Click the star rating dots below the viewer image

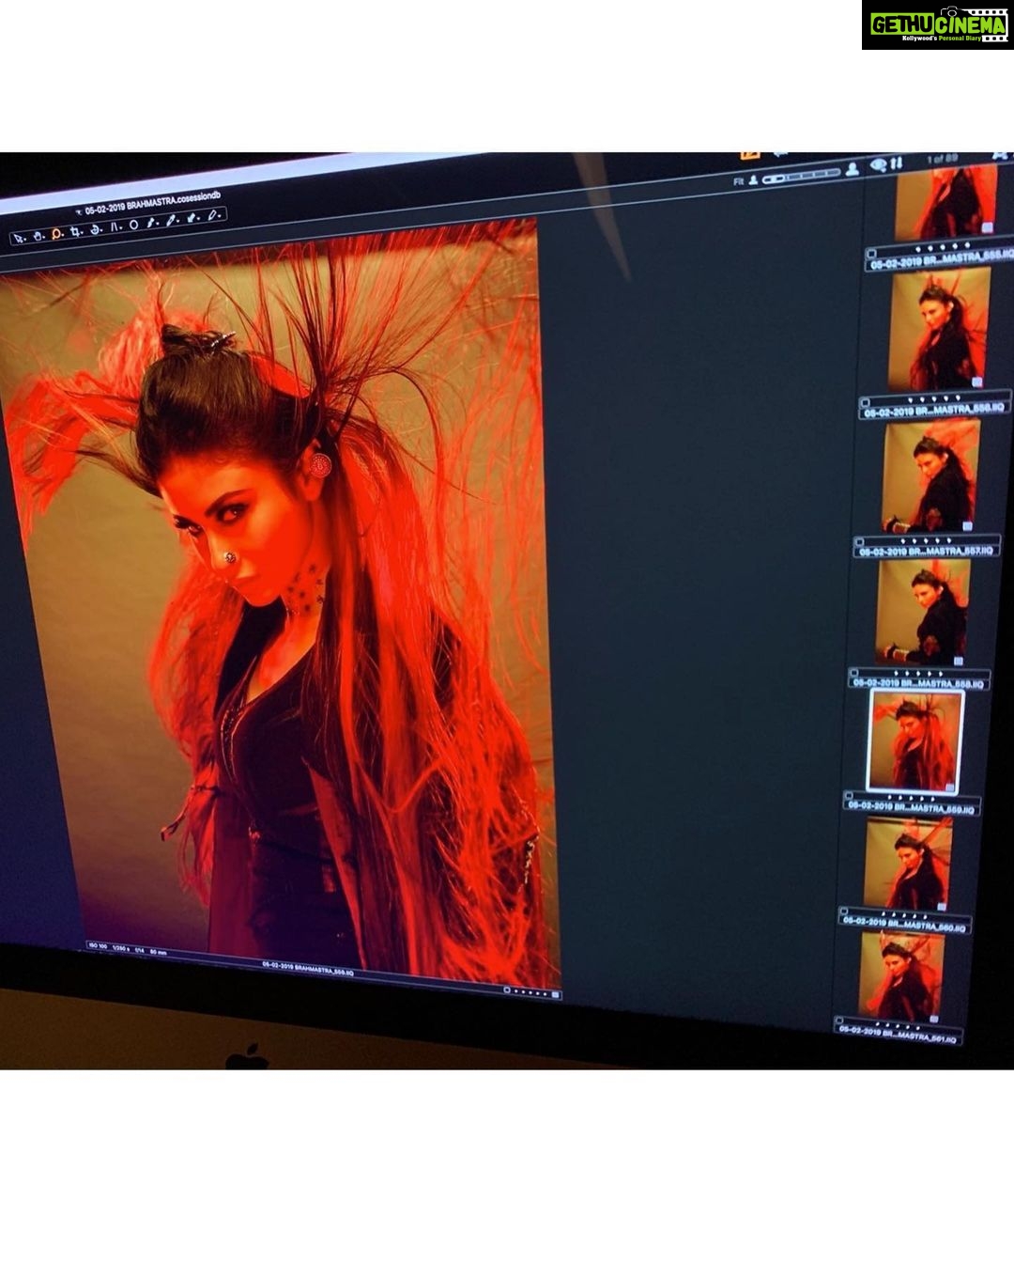(532, 992)
